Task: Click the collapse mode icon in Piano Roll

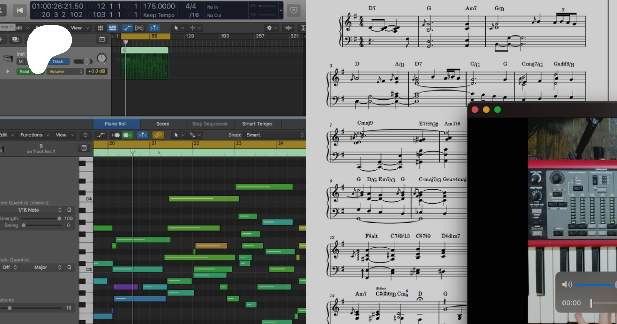Action: click(x=85, y=135)
